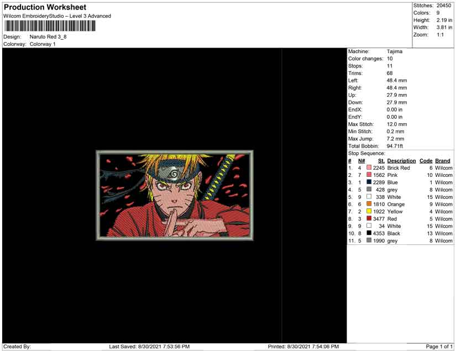Select the Yellow 1922 color swatch
Viewport: 456px width, 351px height.
(369, 211)
